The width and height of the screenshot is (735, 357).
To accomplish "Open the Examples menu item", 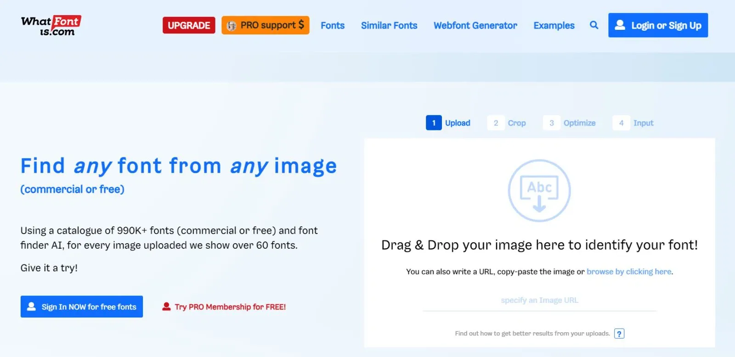I will pos(554,26).
